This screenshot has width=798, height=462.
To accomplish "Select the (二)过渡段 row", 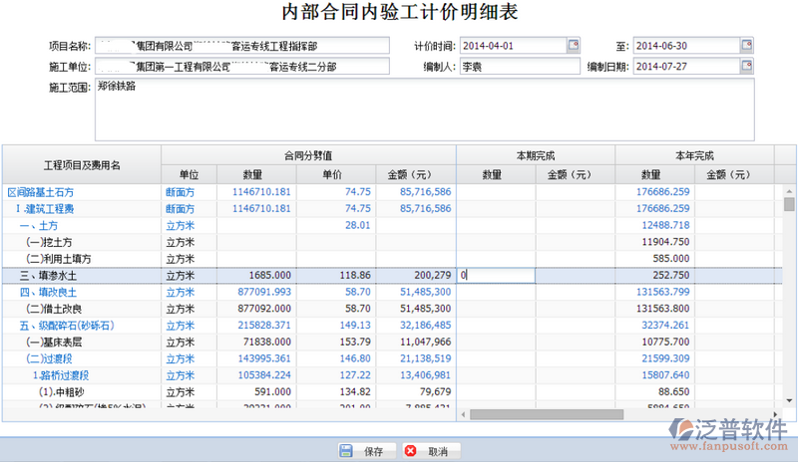I will tap(48, 358).
